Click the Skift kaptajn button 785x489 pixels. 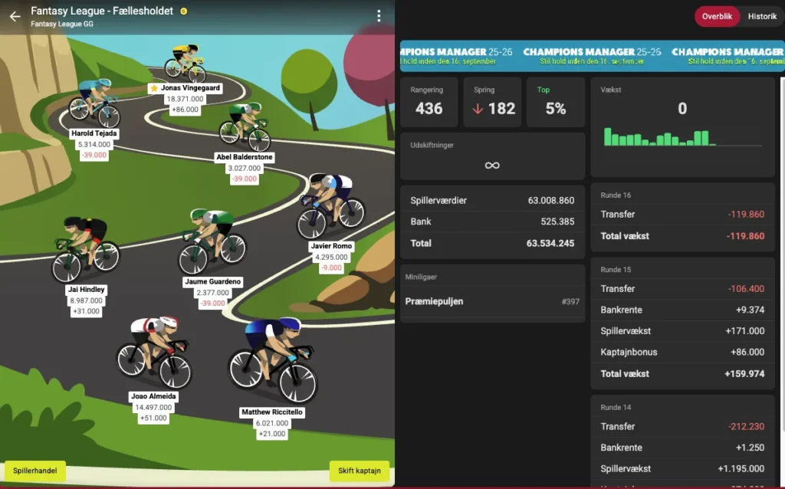point(360,471)
